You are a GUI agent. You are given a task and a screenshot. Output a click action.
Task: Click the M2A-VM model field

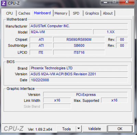tap(61, 32)
